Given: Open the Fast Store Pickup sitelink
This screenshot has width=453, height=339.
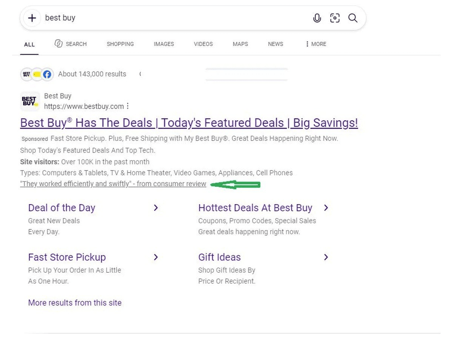Looking at the screenshot, I should (x=67, y=257).
